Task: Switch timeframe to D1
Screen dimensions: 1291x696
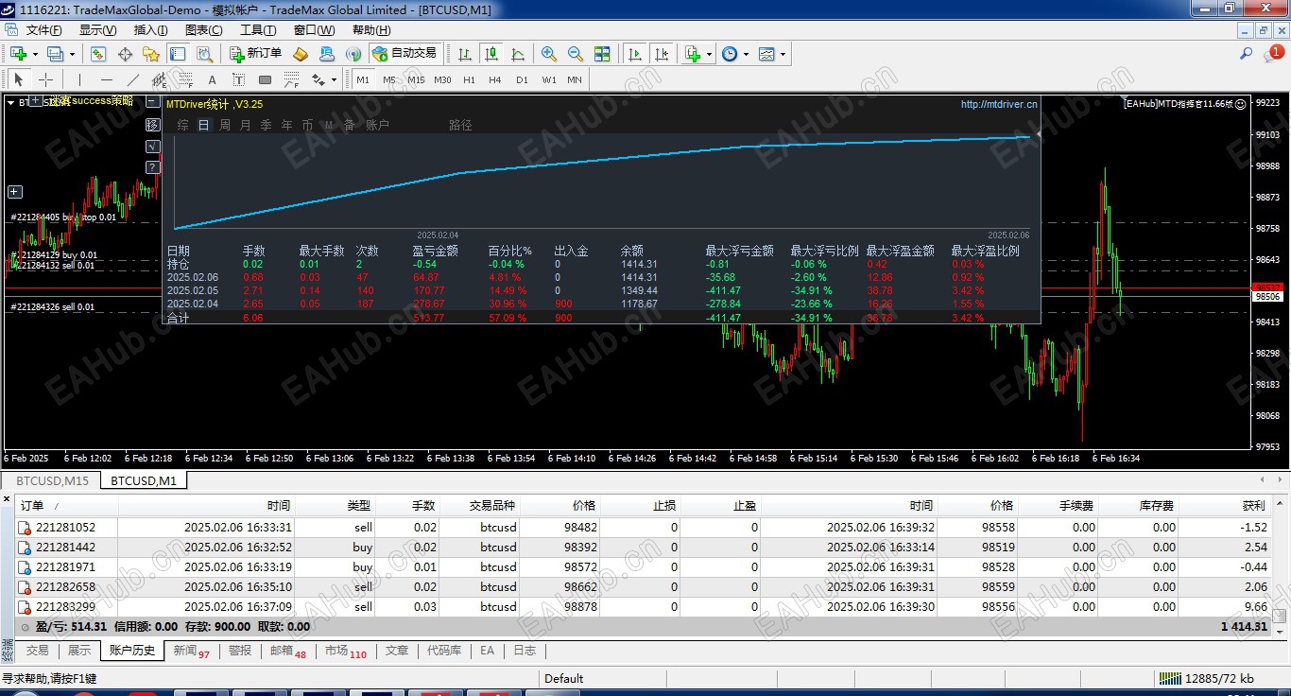Action: tap(522, 80)
